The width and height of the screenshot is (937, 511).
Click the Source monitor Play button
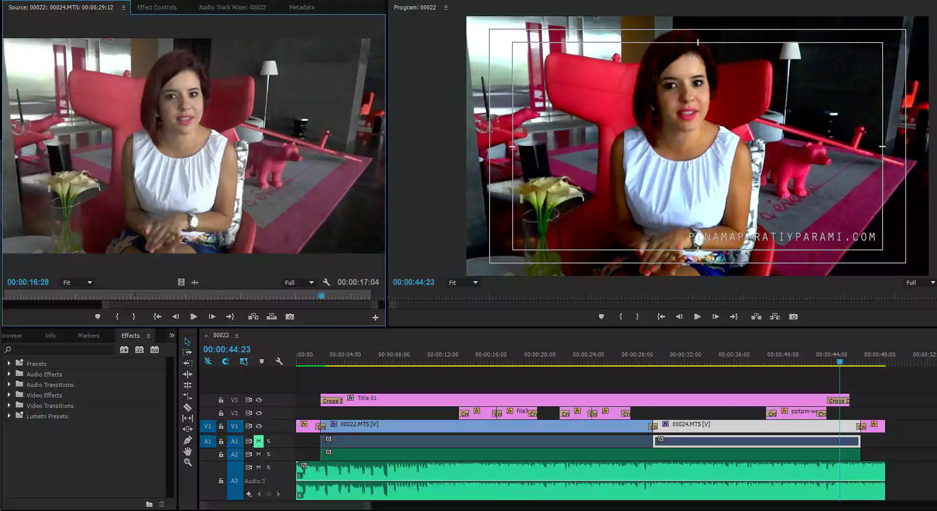(193, 317)
